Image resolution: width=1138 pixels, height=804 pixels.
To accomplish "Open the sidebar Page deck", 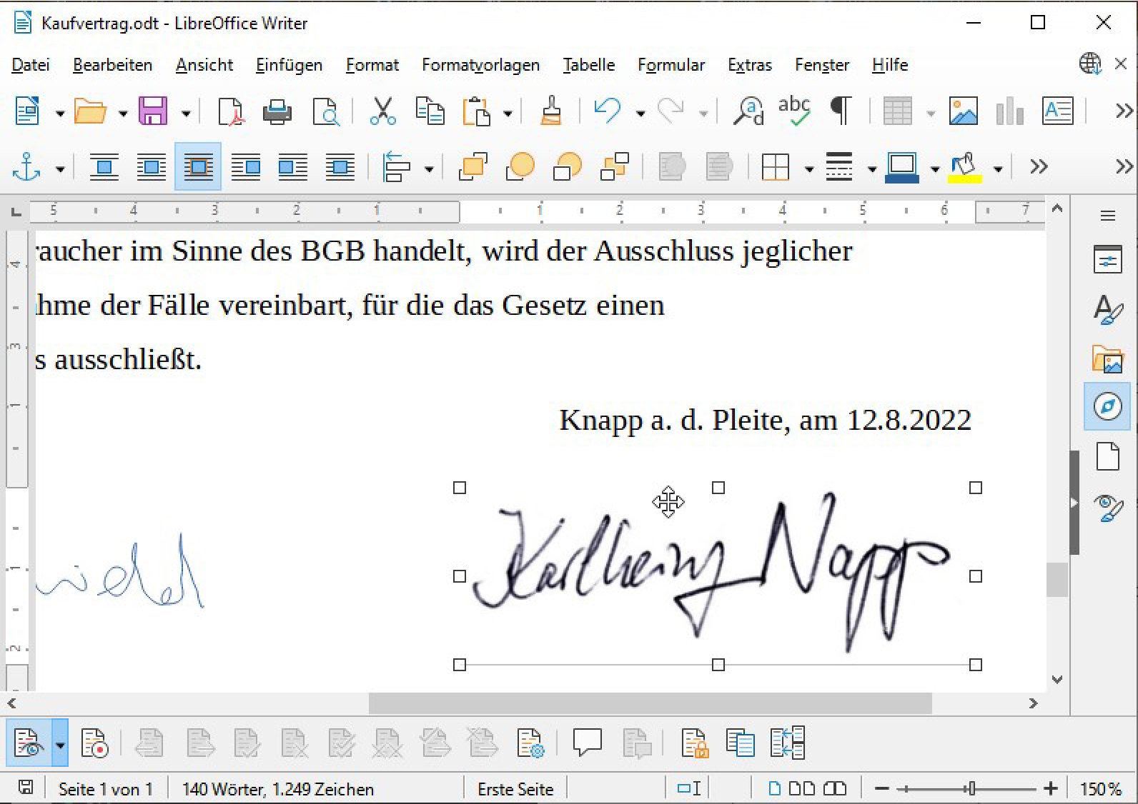I will pos(1108,456).
